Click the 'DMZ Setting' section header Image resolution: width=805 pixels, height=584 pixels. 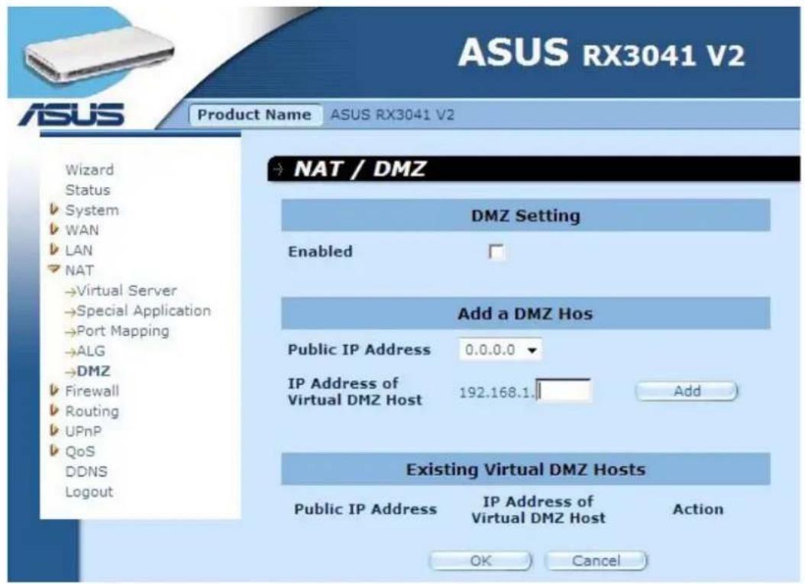coord(525,215)
